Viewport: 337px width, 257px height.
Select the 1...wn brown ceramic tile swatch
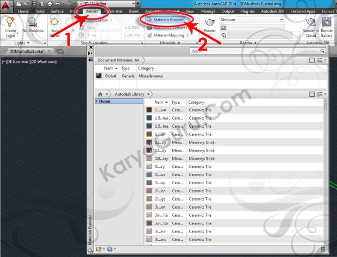tap(149, 110)
